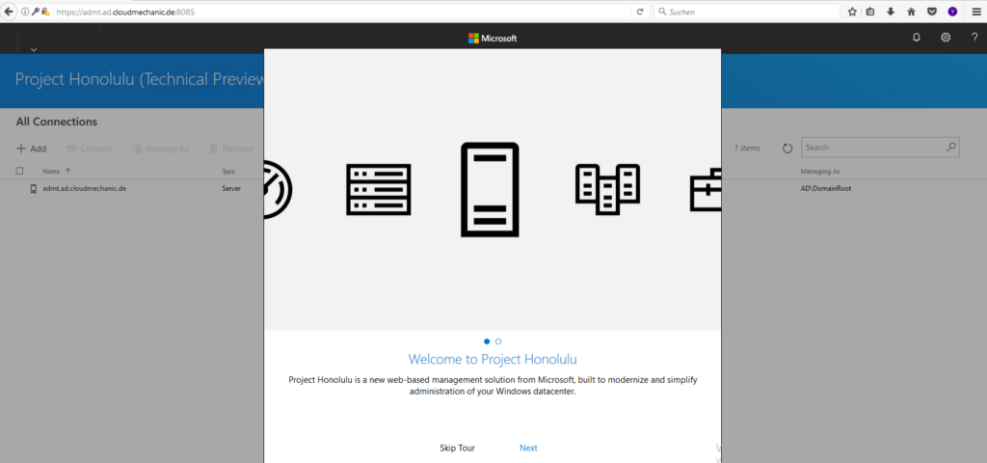Click the Connect toolbar button

pyautogui.click(x=89, y=149)
